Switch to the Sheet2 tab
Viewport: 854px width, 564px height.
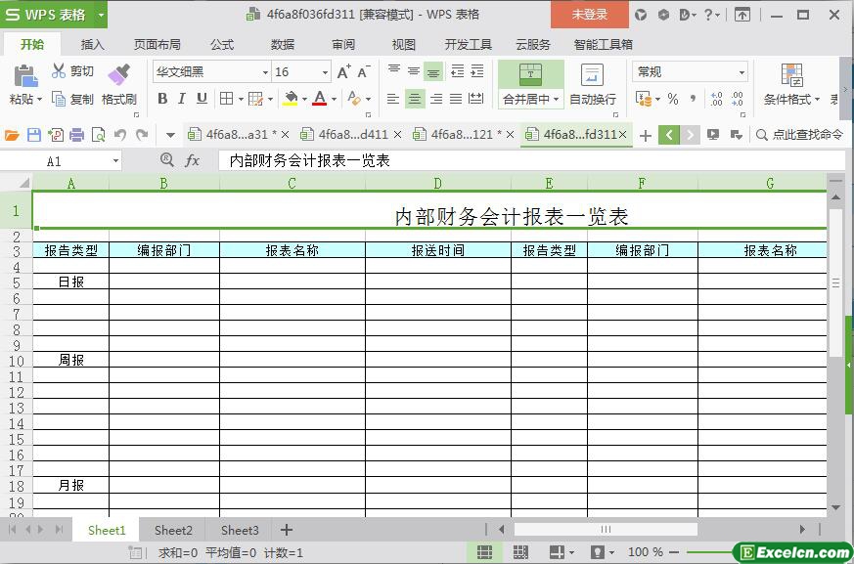point(173,530)
